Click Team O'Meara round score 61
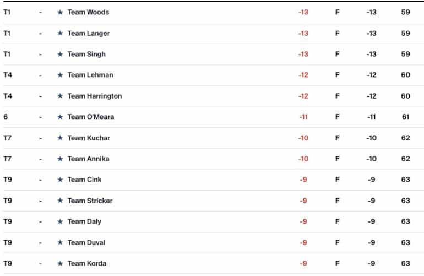Image resolution: width=424 pixels, height=276 pixels. [x=405, y=117]
